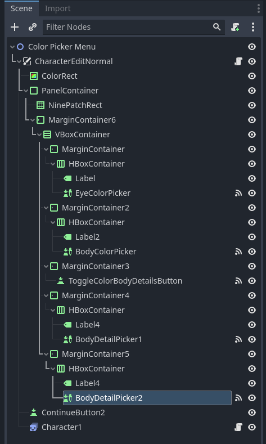Select the Scene tab
The height and width of the screenshot is (444, 266).
click(x=21, y=9)
